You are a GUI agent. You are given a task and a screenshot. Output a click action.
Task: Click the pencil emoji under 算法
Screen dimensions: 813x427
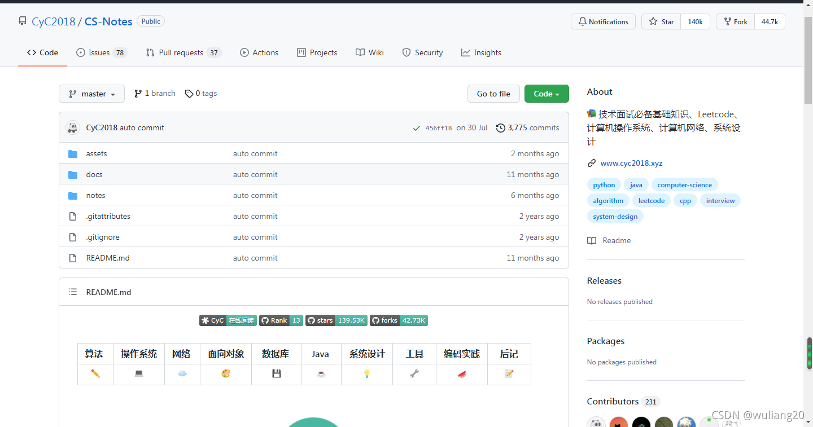pos(95,373)
